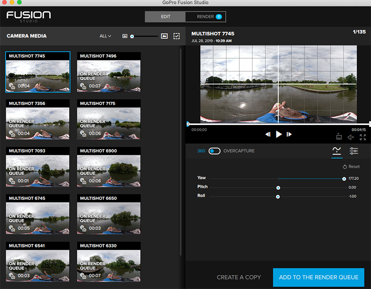
Task: Click the Fusion Studio logo
Action: (29, 16)
